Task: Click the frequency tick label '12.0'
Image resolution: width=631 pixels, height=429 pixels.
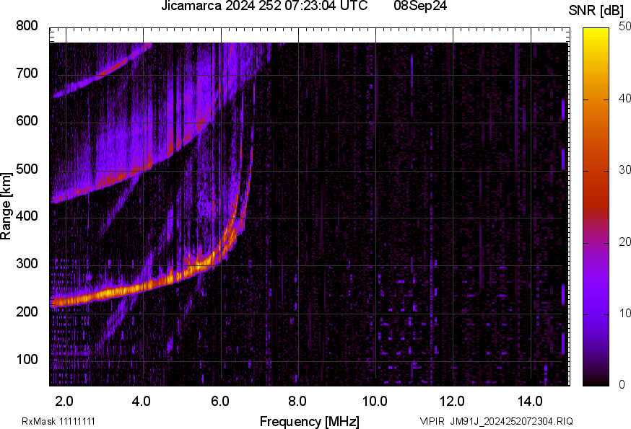Action: [x=453, y=402]
